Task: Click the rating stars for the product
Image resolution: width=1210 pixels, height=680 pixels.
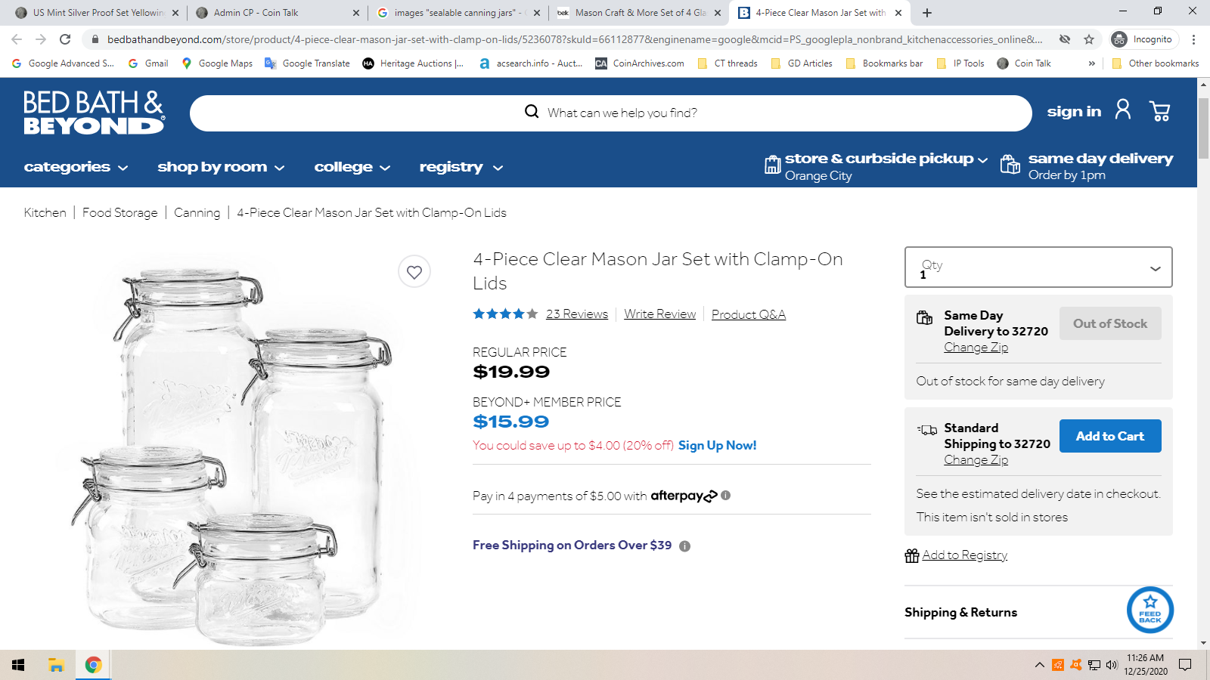Action: point(504,314)
